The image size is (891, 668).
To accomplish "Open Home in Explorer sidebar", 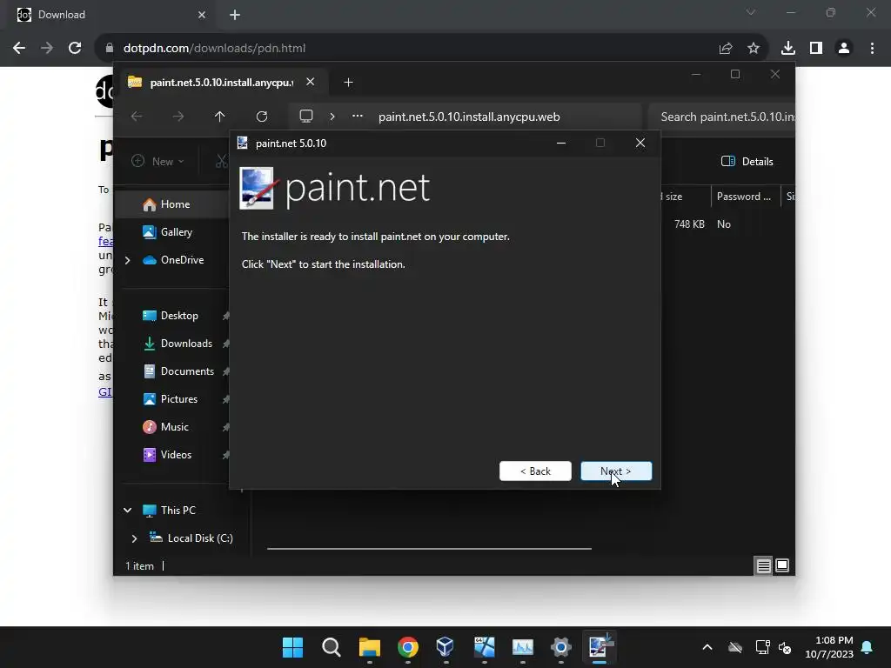I will [x=175, y=204].
